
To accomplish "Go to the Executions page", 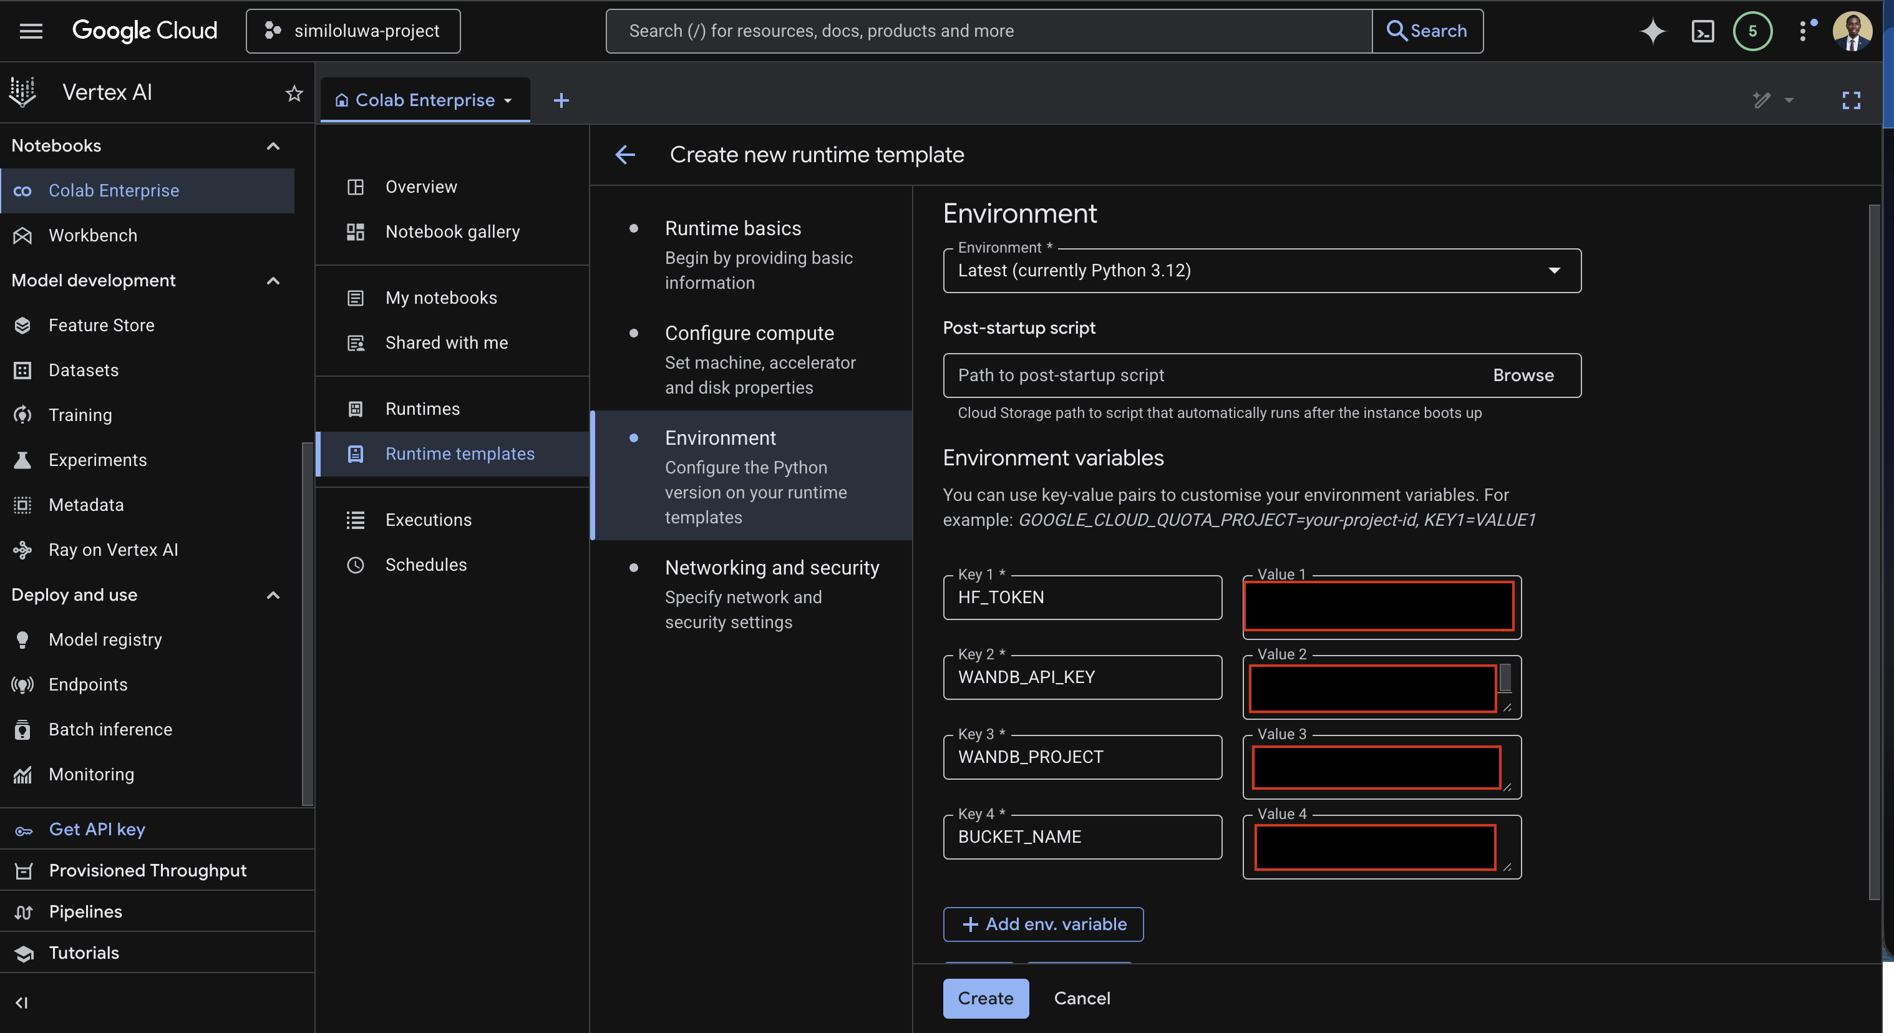I will click(429, 519).
